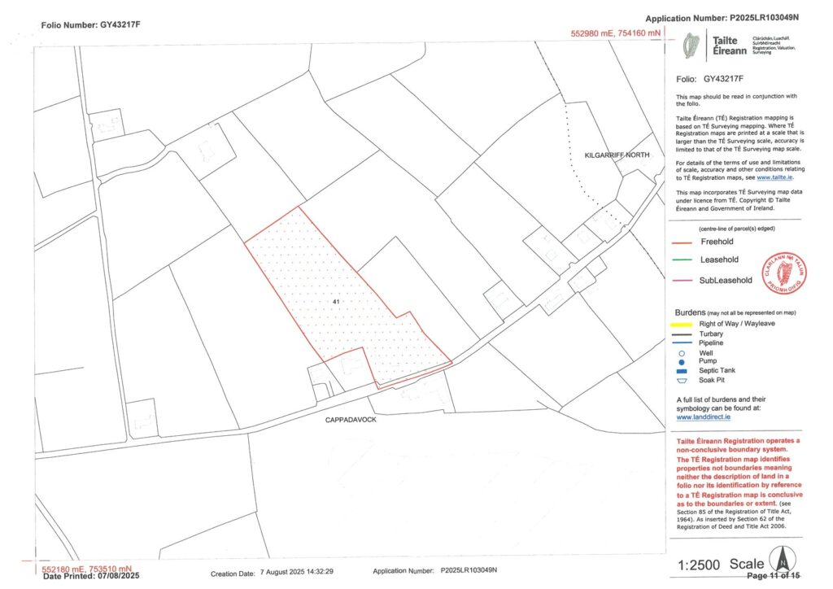Screen dimensions: 833x589
Task: Click the KILGARRIFF NORTH townland label
Action: pyautogui.click(x=617, y=155)
